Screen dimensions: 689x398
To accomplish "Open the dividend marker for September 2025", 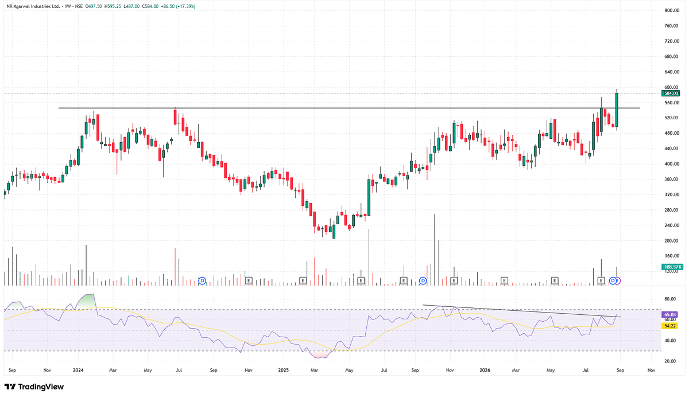I will (423, 280).
